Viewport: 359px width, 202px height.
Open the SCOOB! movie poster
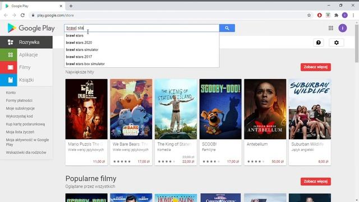point(220,109)
